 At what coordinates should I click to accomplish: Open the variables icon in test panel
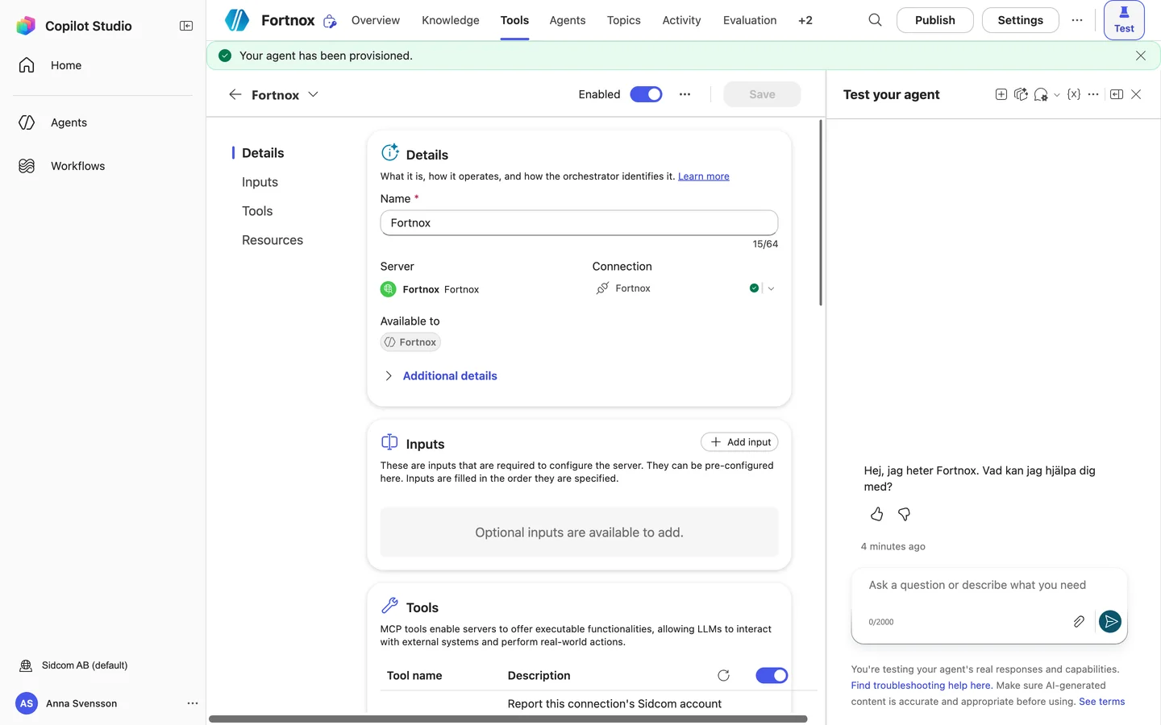click(1074, 94)
